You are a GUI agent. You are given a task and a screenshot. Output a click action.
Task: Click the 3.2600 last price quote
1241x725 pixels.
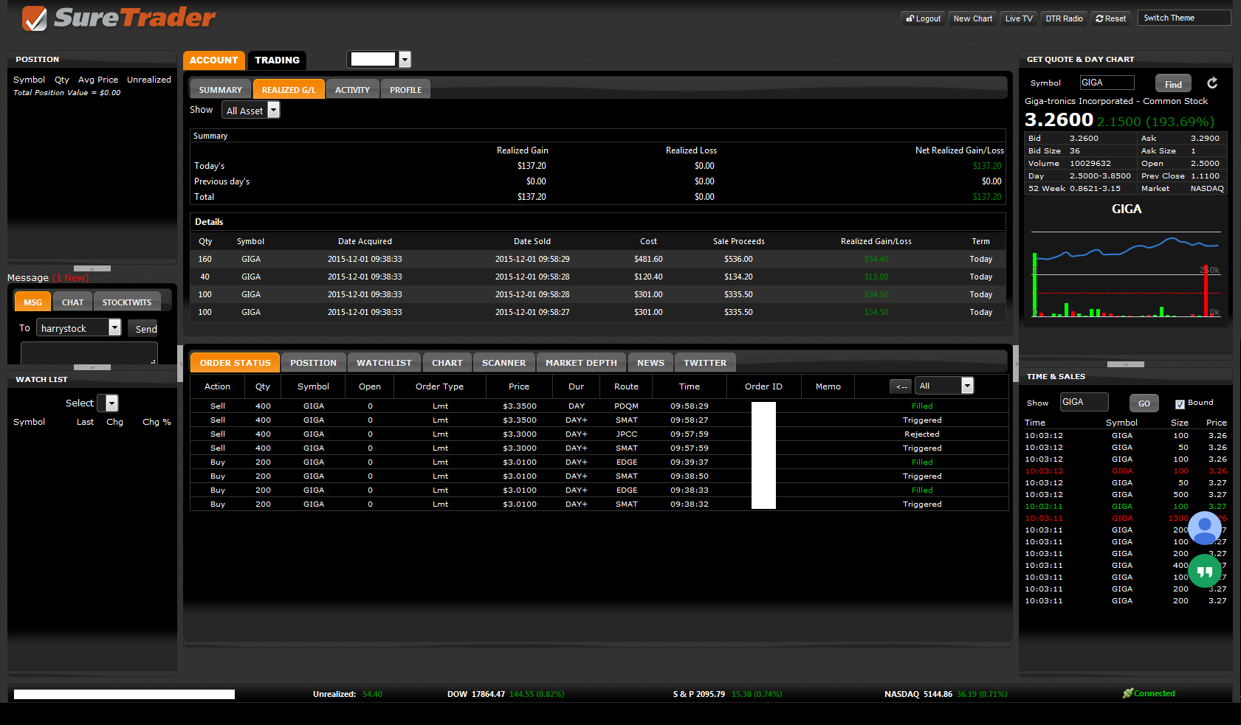click(1059, 119)
